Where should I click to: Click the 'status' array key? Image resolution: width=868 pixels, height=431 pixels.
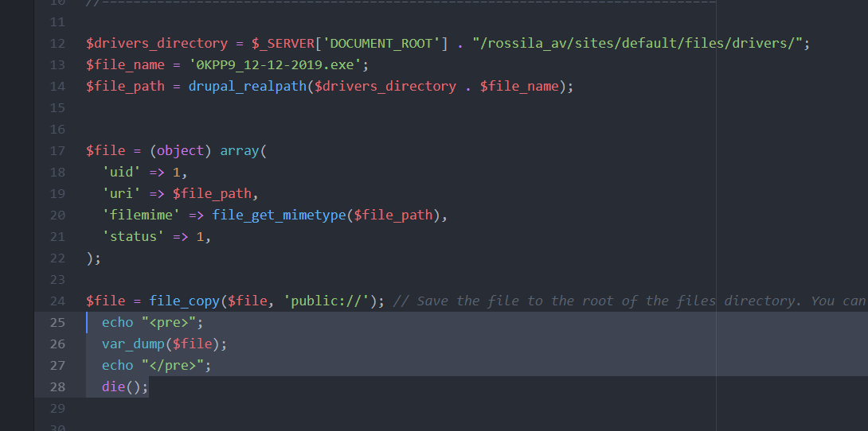pyautogui.click(x=133, y=236)
